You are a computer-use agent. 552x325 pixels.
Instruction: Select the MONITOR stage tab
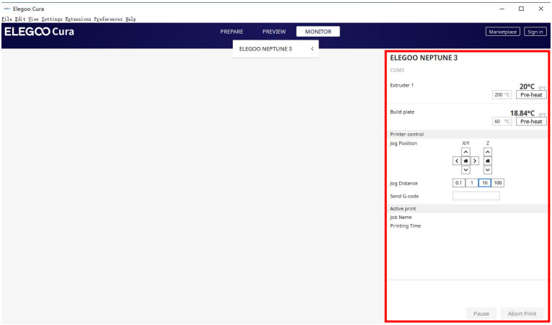point(319,32)
